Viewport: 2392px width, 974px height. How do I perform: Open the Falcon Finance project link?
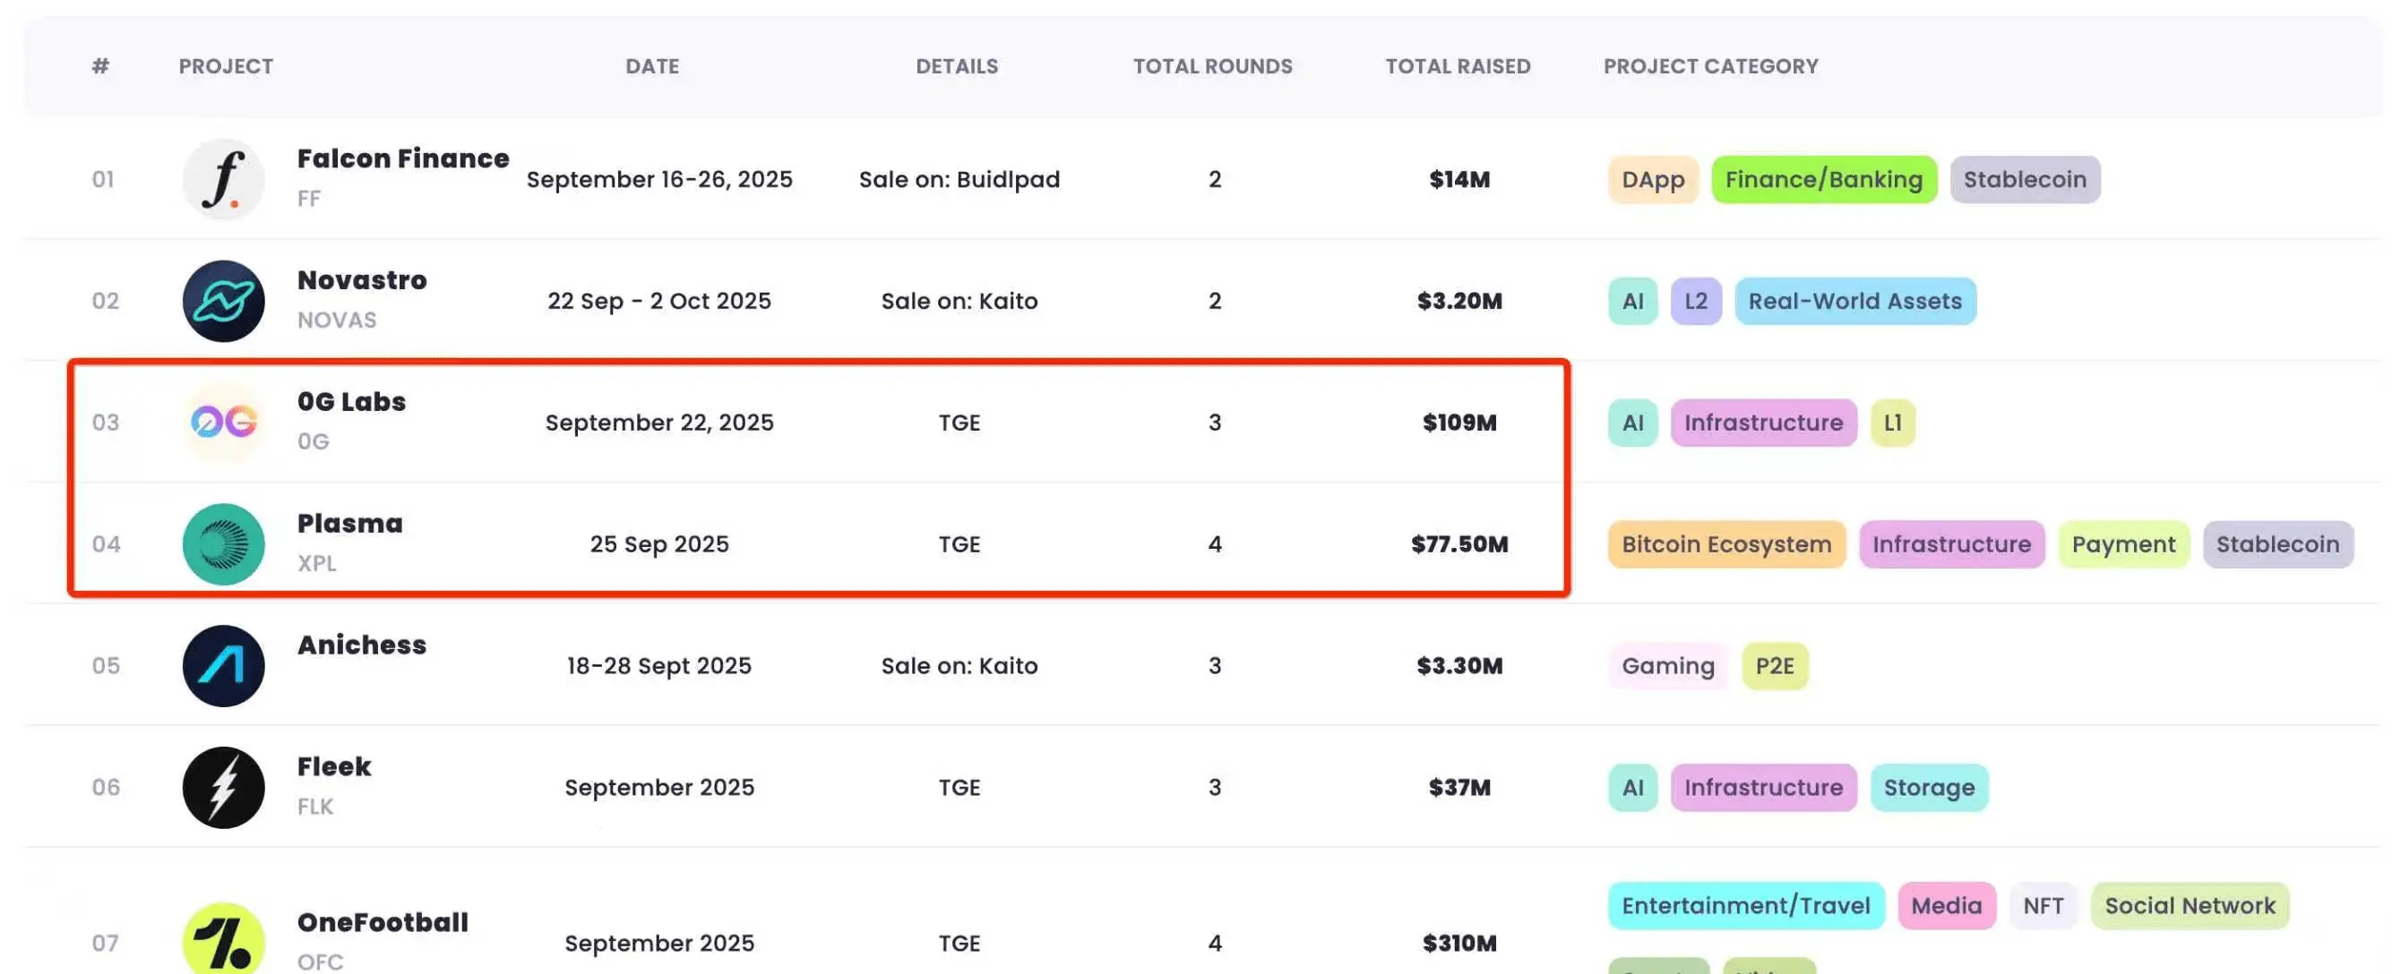pos(403,158)
